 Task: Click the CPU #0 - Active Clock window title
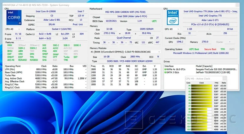point(198,79)
